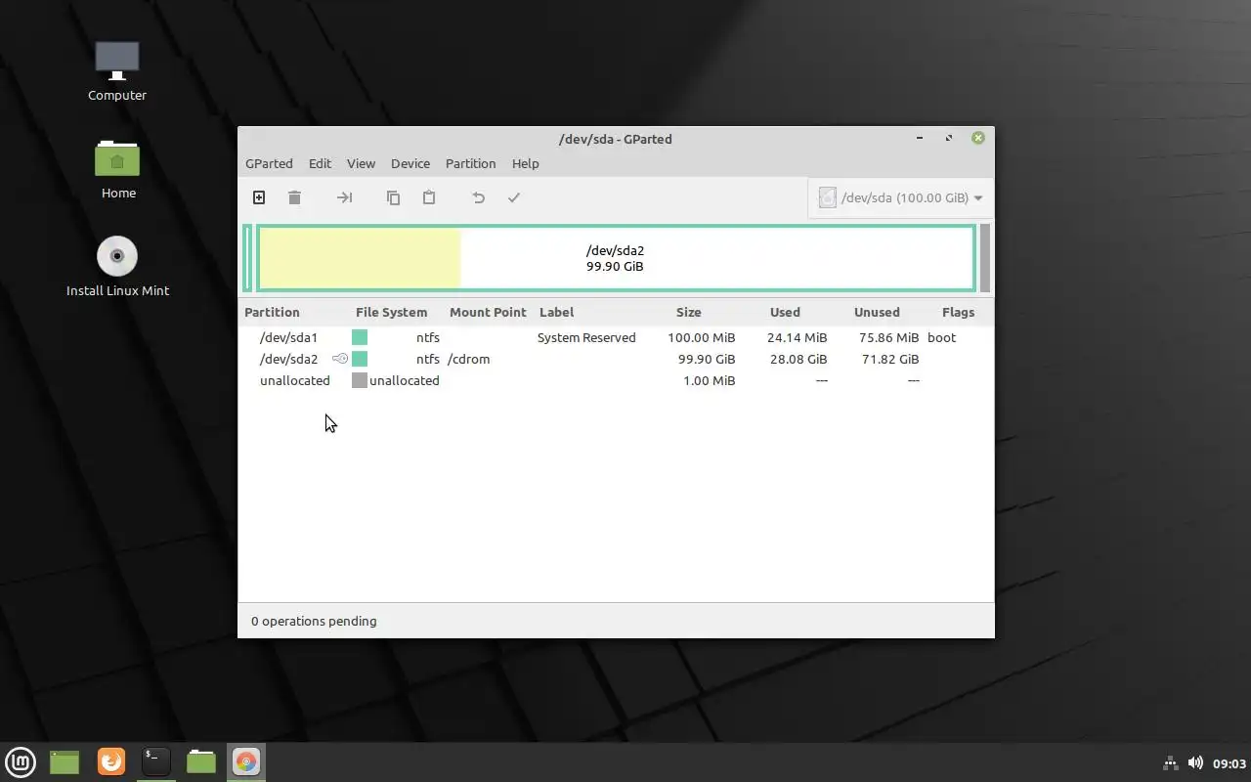This screenshot has width=1251, height=782.
Task: Click the Delete partition trash icon
Action: [294, 197]
